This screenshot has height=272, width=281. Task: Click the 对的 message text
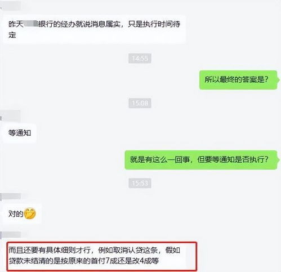[16, 214]
